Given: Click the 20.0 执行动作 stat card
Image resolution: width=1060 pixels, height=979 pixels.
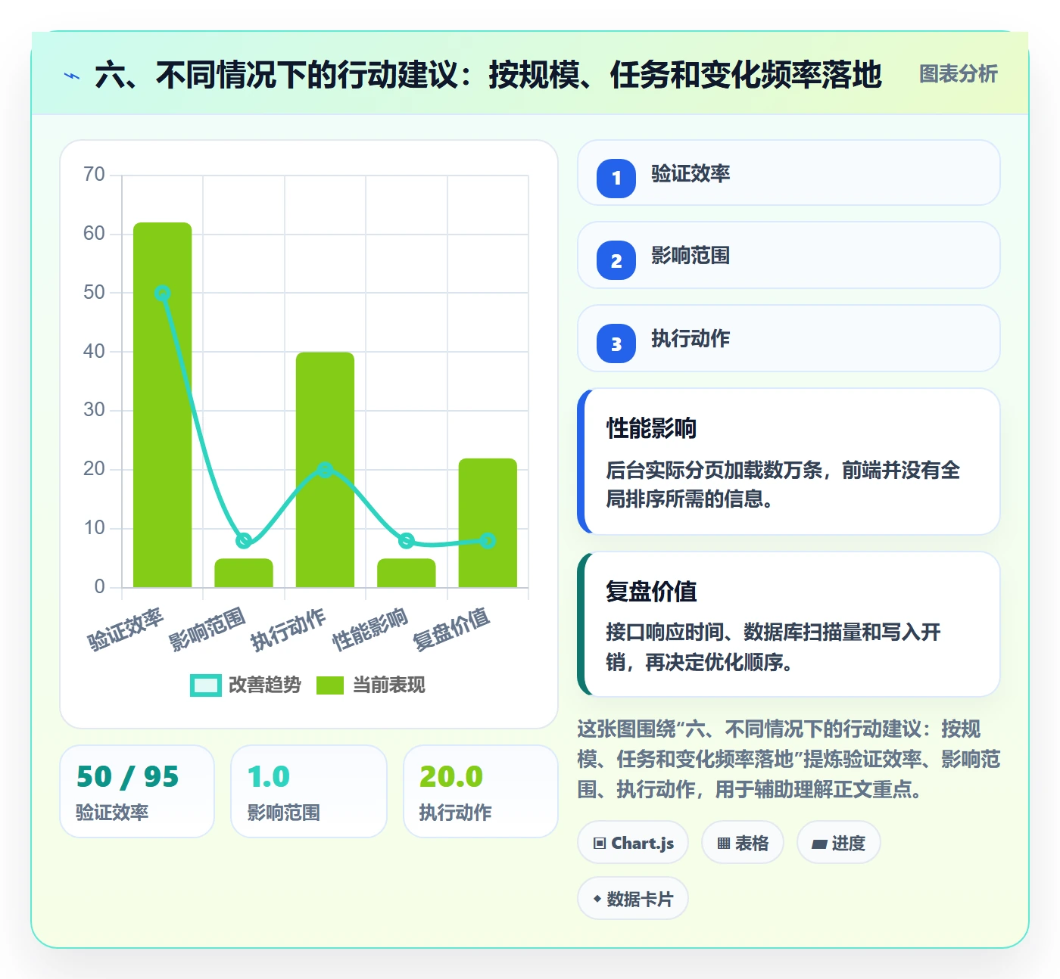Looking at the screenshot, I should (x=481, y=791).
